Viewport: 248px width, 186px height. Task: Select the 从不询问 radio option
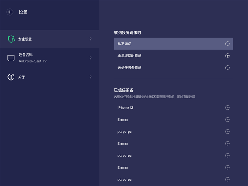coord(227,43)
